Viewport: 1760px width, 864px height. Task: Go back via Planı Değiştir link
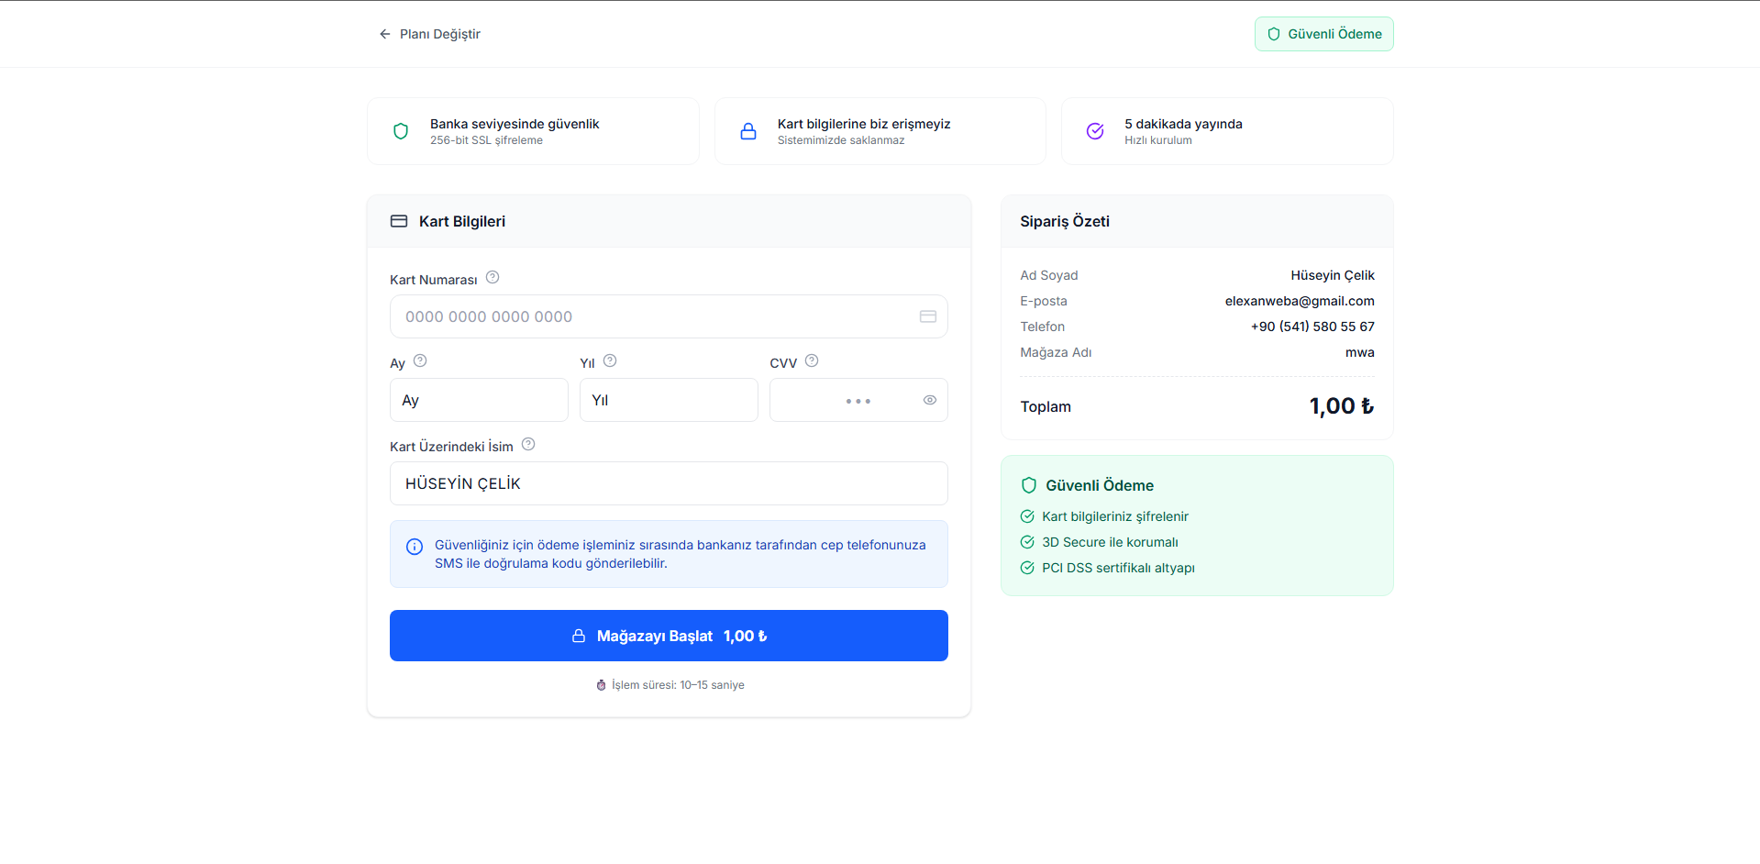[429, 34]
